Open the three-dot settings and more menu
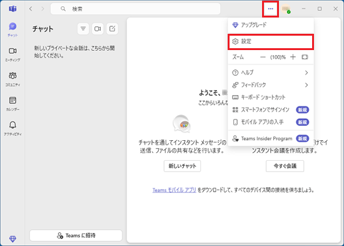Viewport: 344px width, 246px height. click(x=270, y=9)
